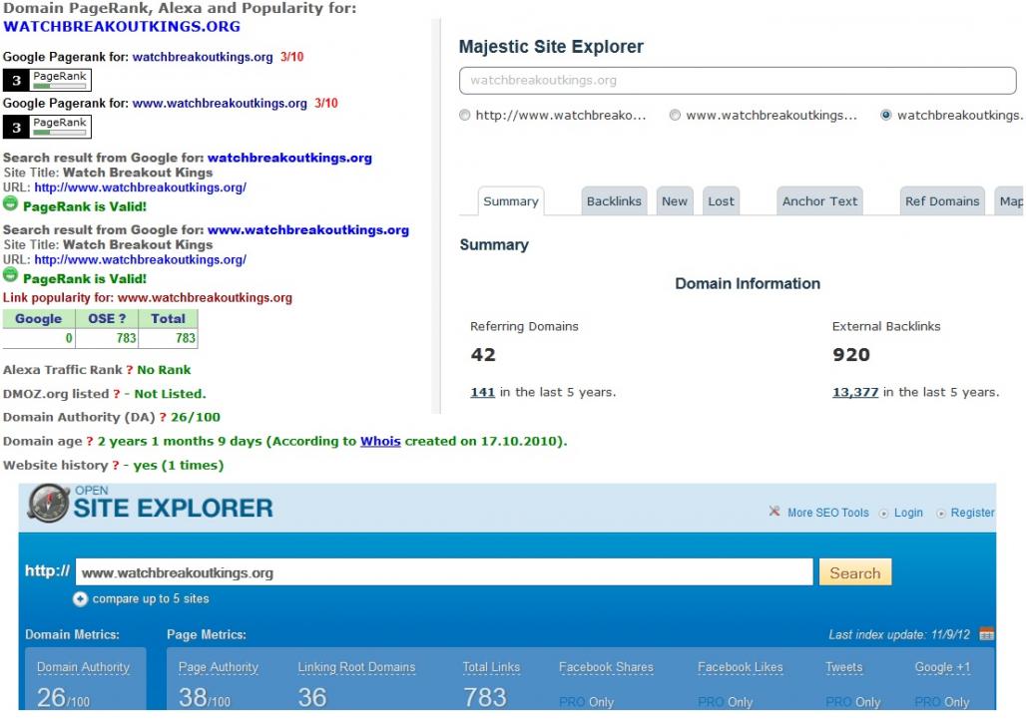Click PRO Only under Tweets

853,702
